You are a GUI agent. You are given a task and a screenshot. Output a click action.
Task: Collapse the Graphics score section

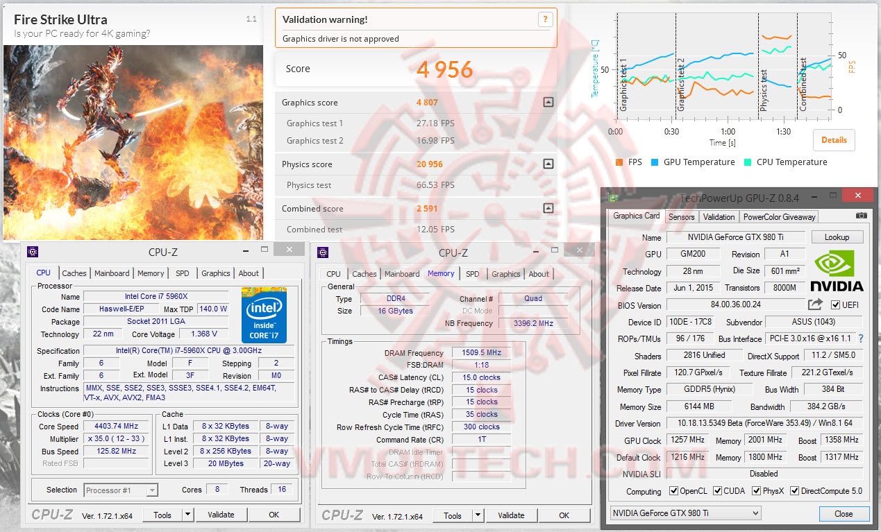click(x=548, y=102)
